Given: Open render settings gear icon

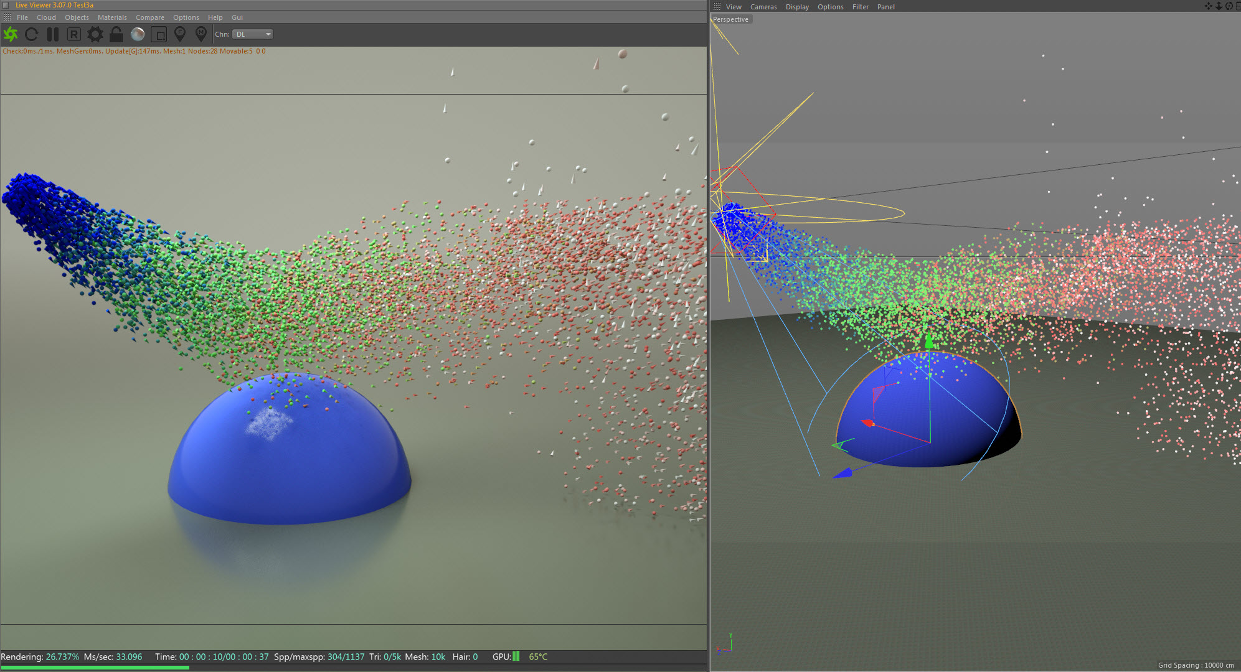Looking at the screenshot, I should 95,34.
